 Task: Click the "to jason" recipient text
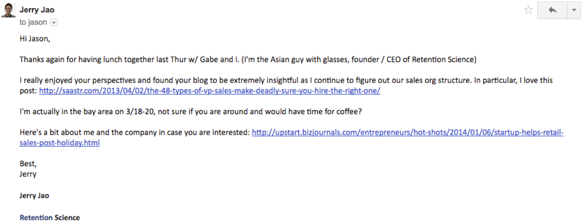point(33,22)
